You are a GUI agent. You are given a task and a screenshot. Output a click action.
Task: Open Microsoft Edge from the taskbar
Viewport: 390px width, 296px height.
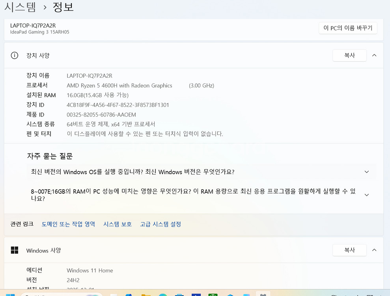click(162, 294)
